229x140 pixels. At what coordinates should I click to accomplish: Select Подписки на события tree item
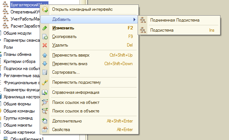click(x=22, y=69)
